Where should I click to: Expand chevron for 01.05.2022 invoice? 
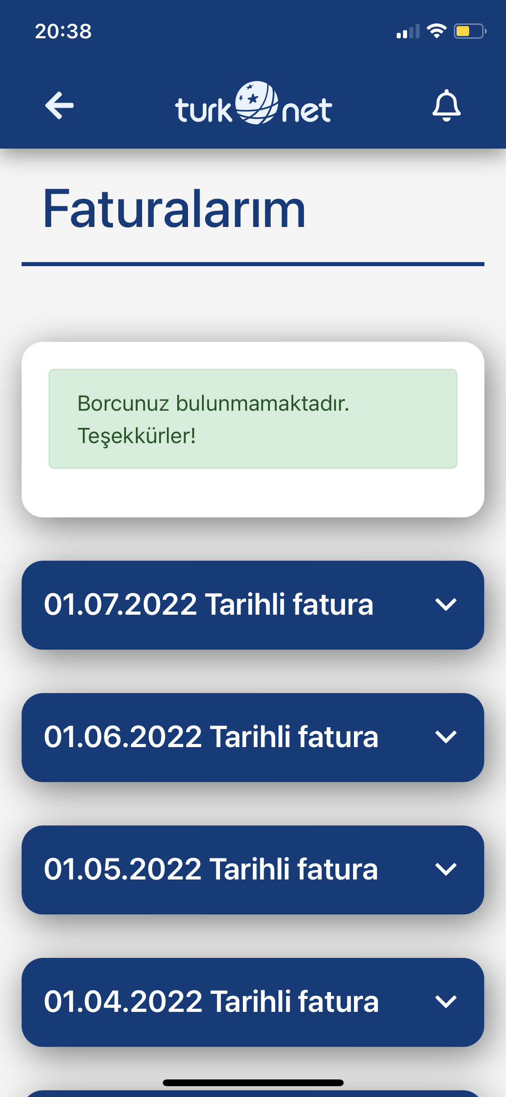(x=446, y=869)
